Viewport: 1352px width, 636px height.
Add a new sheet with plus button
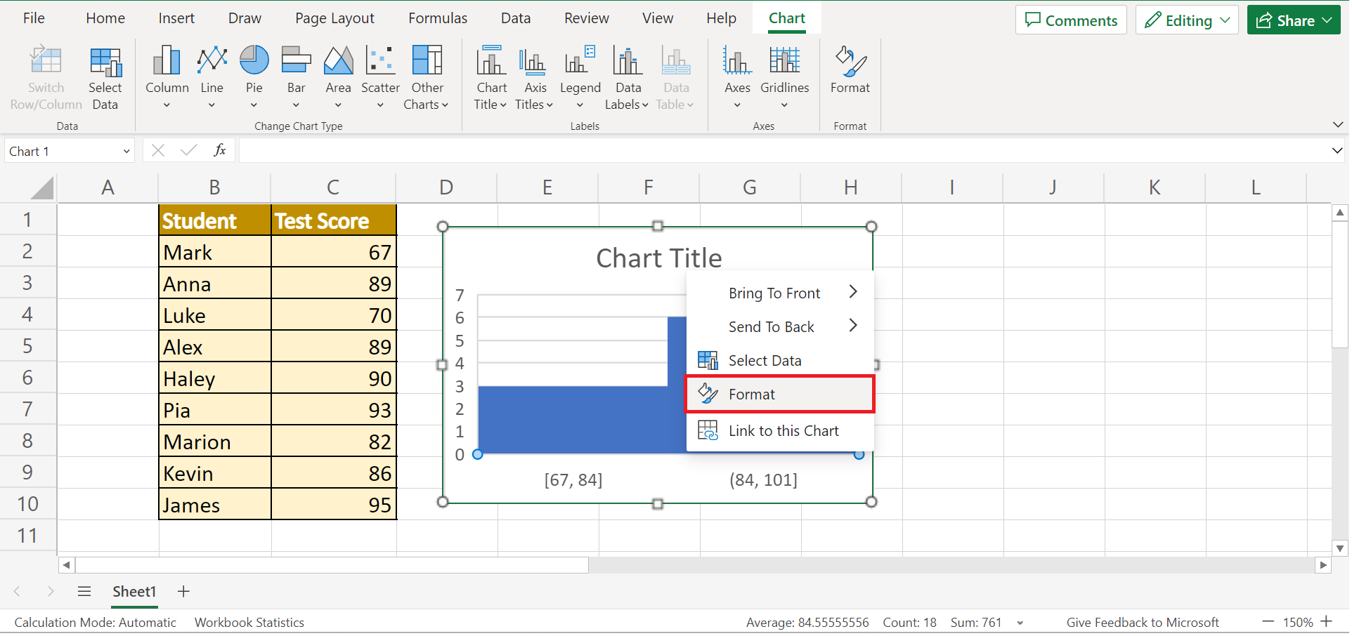point(183,592)
